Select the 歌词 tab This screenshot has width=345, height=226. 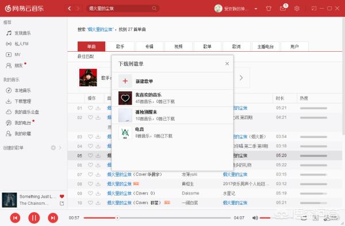pos(236,47)
